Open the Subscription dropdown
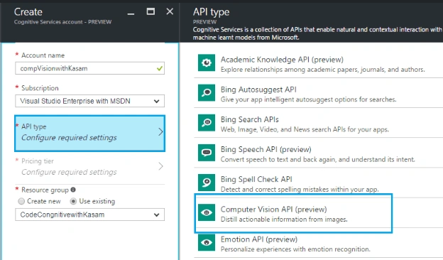Screen dimensions: 443x260 click(x=90, y=101)
